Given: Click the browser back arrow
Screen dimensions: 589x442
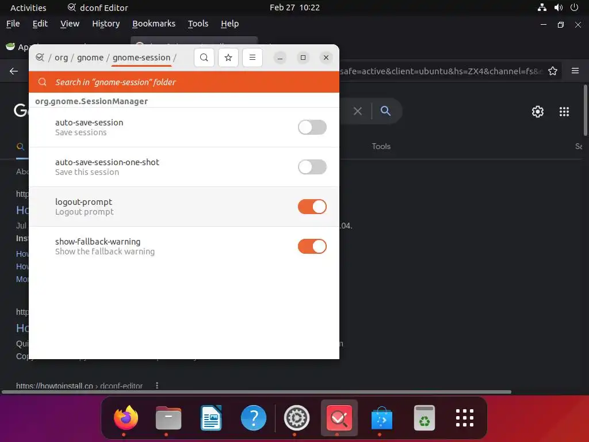Looking at the screenshot, I should click(x=14, y=71).
